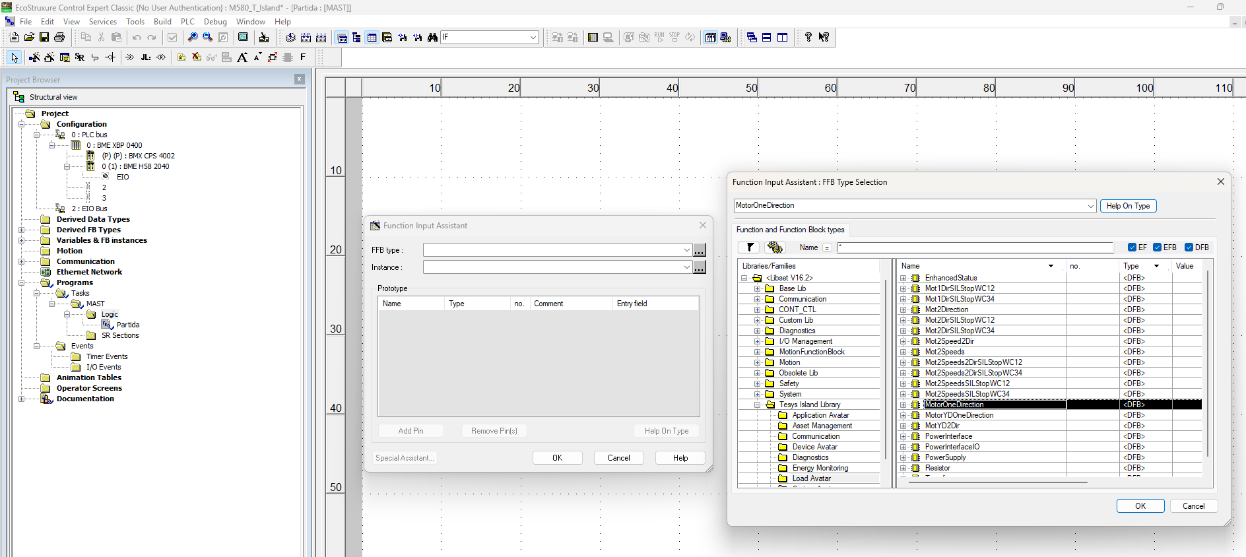Click the Print toolbar icon
The width and height of the screenshot is (1246, 557).
pyautogui.click(x=59, y=38)
